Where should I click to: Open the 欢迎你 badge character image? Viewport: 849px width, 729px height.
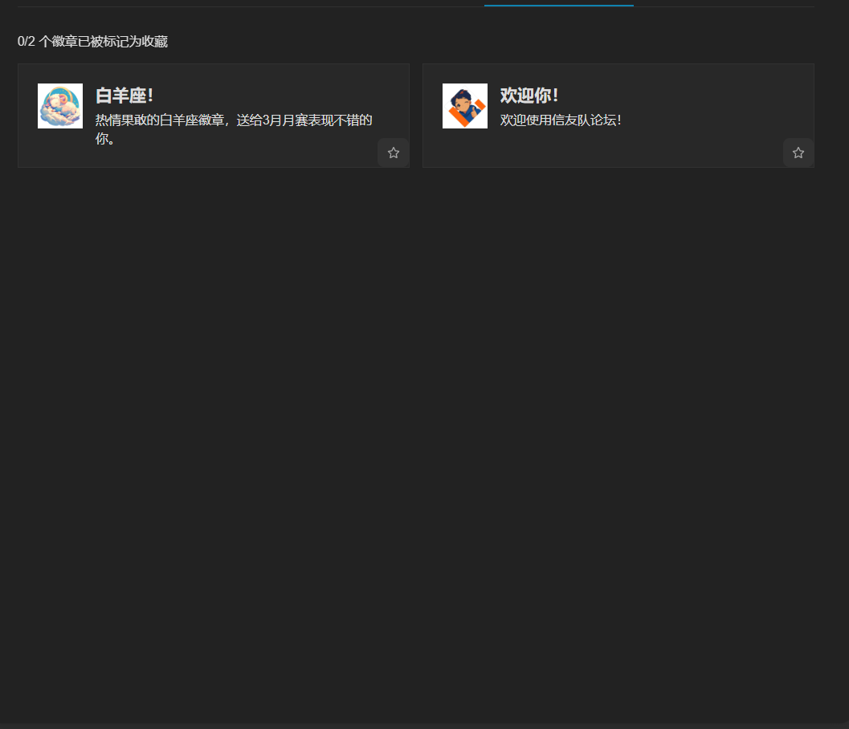[465, 106]
